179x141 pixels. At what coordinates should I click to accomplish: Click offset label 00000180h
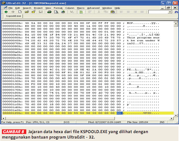[12, 93]
